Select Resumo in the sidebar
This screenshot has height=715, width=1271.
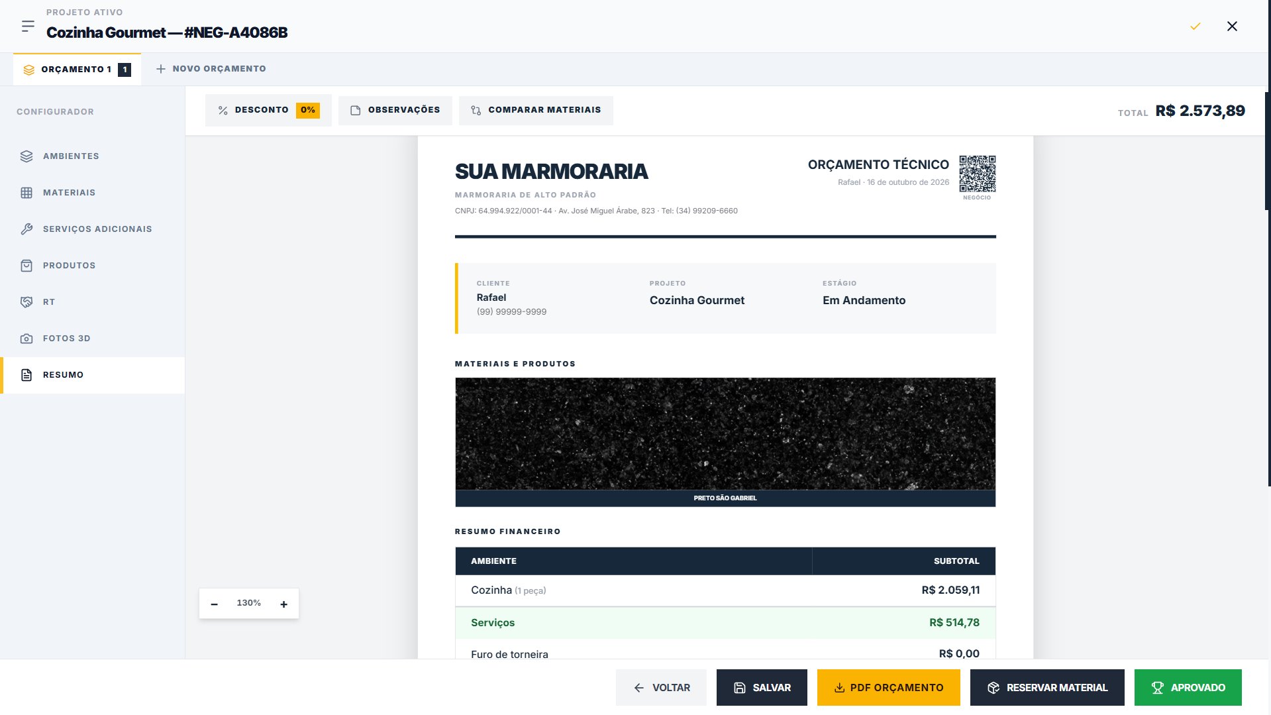click(93, 375)
